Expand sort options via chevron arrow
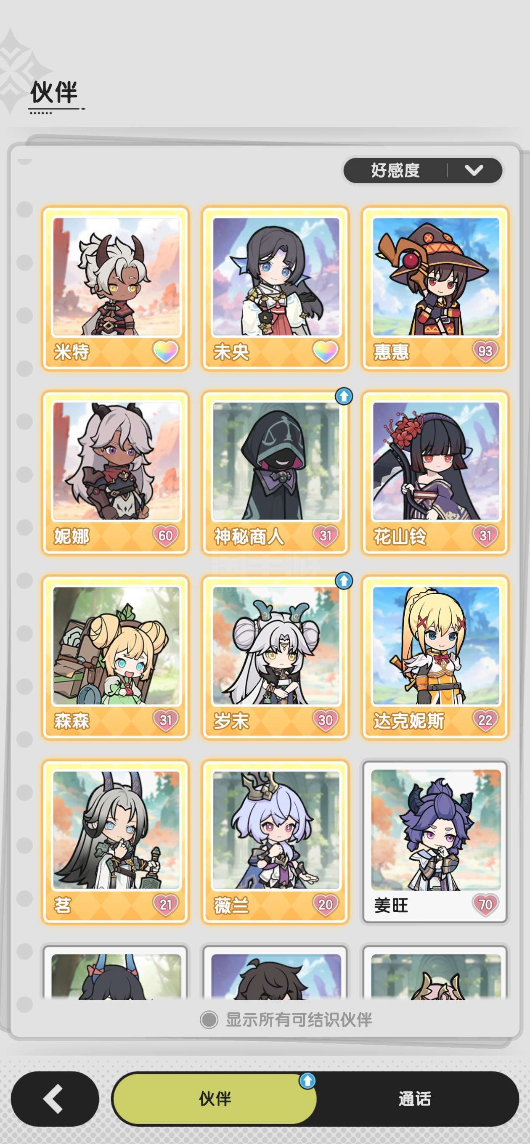Viewport: 530px width, 1144px height. [x=474, y=170]
